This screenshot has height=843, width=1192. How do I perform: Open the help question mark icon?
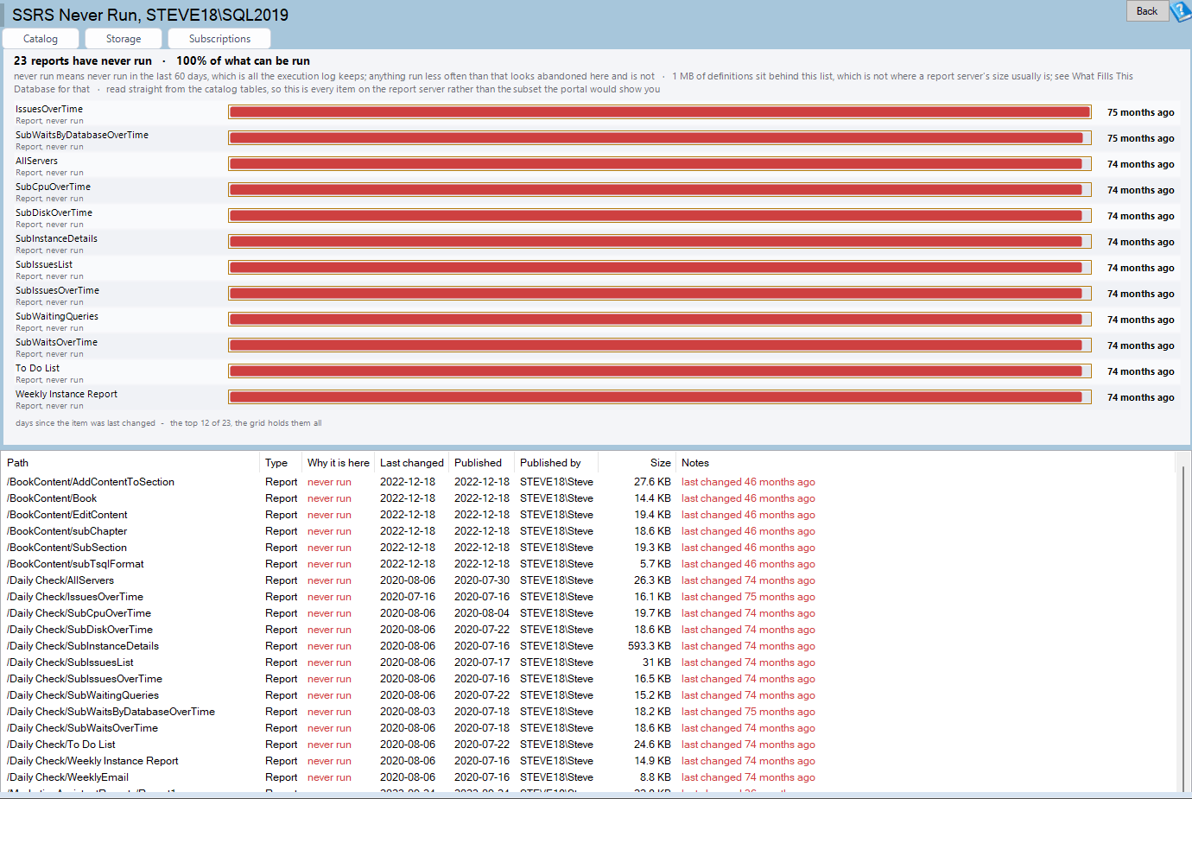click(x=1181, y=11)
